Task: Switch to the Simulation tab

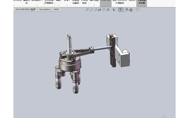Action: click(45, 9)
